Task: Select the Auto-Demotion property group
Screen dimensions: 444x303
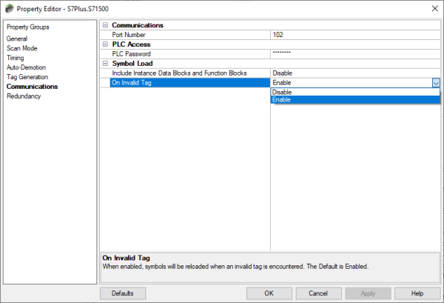Action: (26, 67)
